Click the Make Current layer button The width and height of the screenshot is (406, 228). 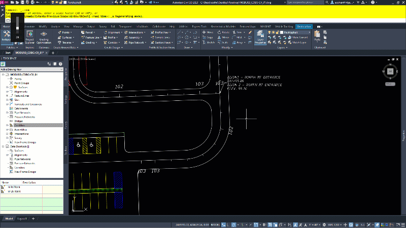300,37
